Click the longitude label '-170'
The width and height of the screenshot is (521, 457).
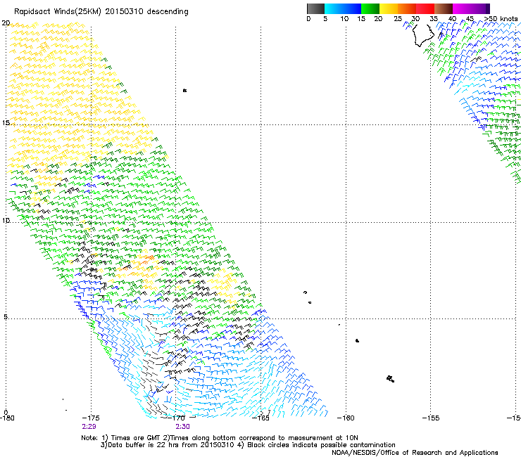coord(176,418)
